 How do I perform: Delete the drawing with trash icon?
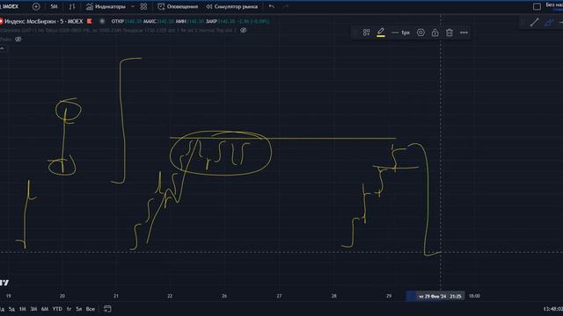pos(450,32)
